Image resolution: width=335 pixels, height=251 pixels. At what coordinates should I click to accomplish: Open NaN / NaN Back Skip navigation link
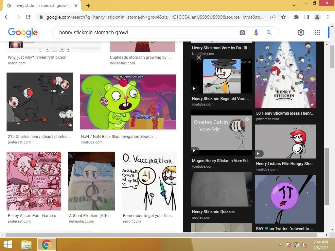click(119, 137)
